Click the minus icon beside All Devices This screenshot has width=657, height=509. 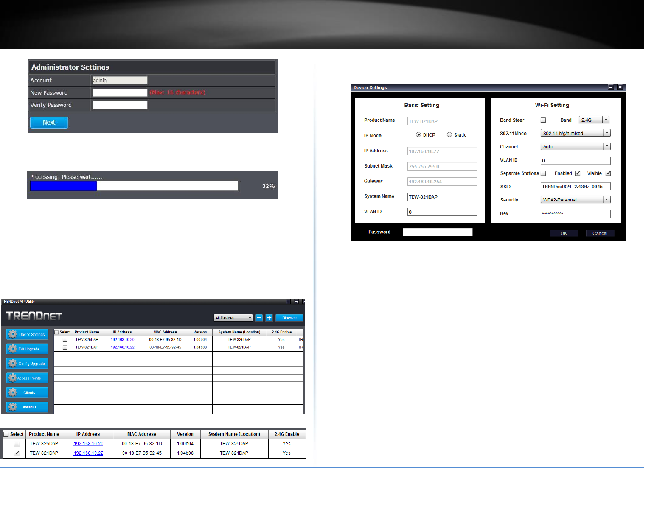point(259,318)
